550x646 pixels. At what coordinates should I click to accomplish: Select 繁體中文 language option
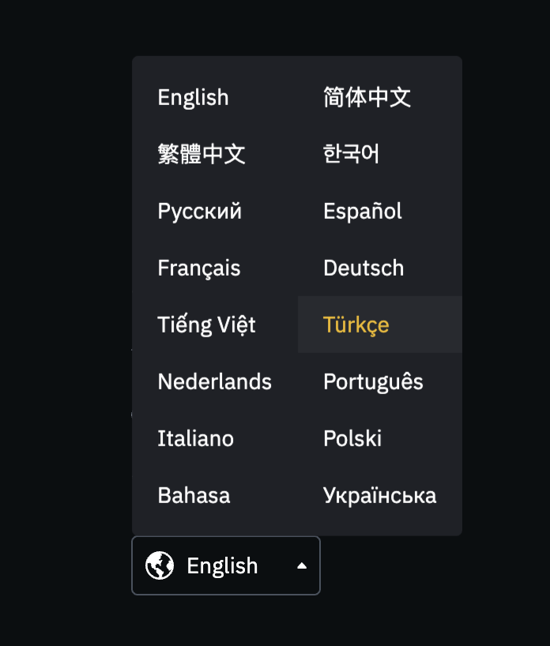(202, 155)
